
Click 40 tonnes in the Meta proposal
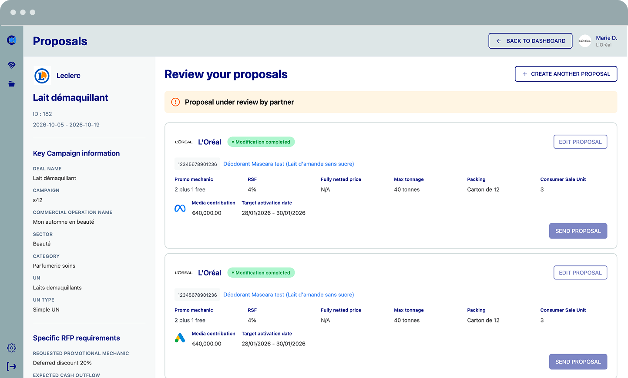tap(407, 189)
